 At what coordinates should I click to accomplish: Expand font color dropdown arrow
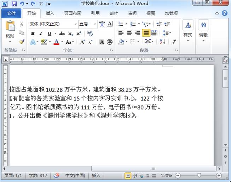[x=62, y=42]
